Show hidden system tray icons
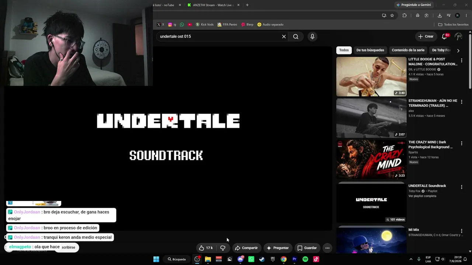Image resolution: width=472 pixels, height=265 pixels. tap(411, 259)
